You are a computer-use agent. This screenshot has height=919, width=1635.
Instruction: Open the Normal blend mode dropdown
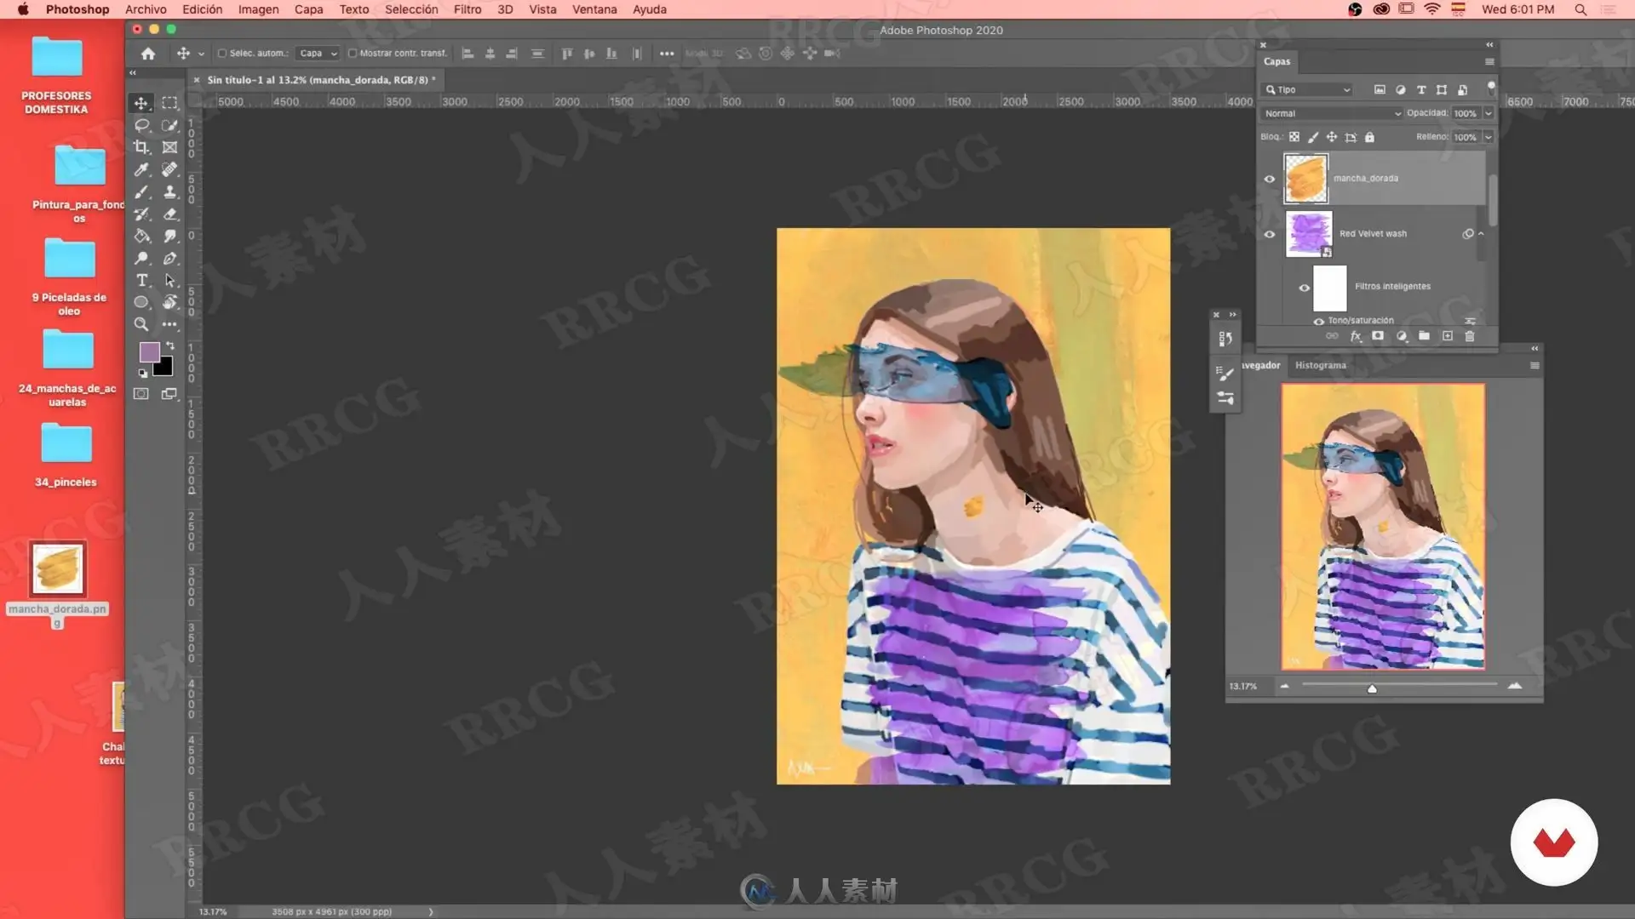click(1331, 113)
